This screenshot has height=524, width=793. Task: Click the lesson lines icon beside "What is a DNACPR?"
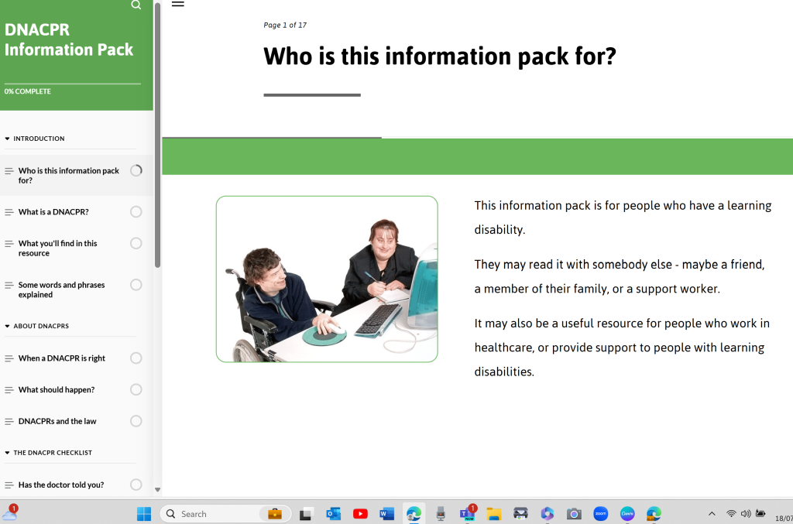(8, 211)
